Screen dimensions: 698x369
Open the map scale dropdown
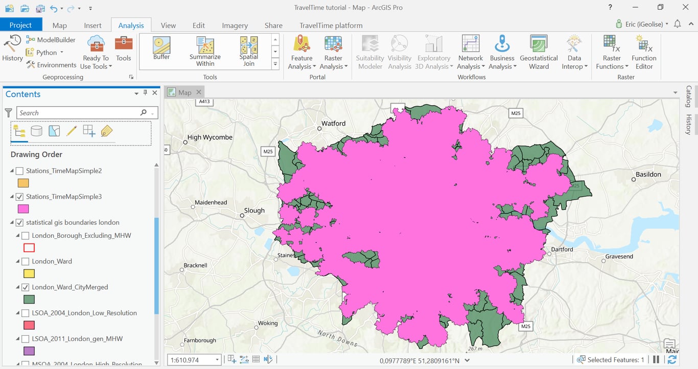point(217,360)
